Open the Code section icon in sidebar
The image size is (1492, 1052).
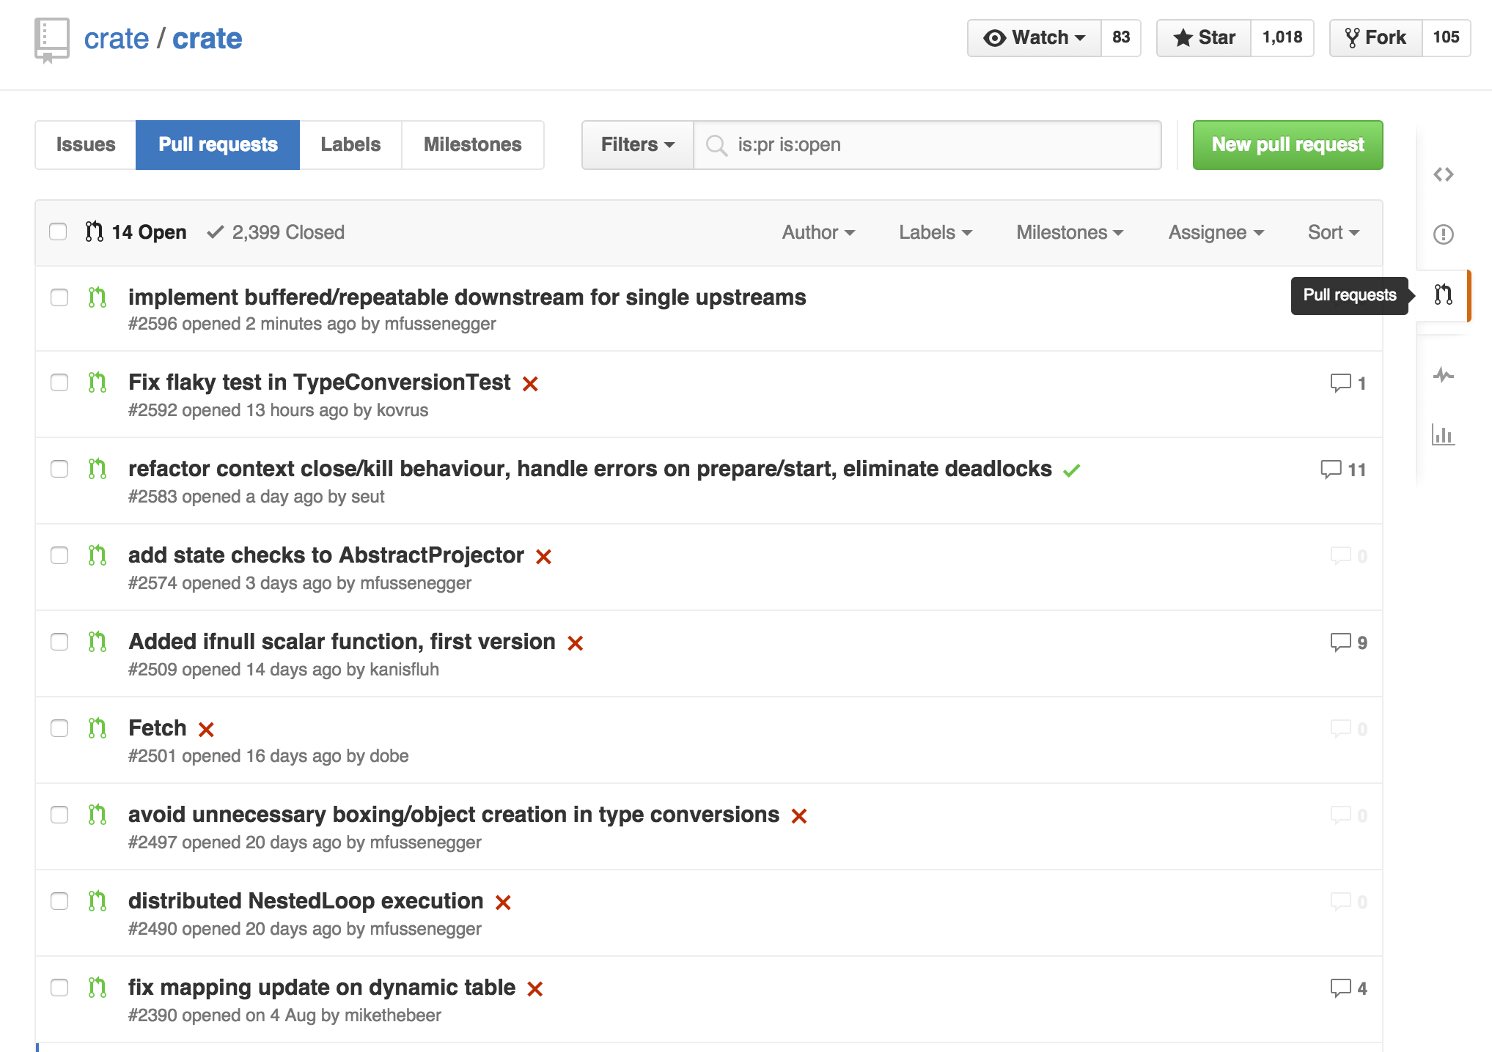1443,174
